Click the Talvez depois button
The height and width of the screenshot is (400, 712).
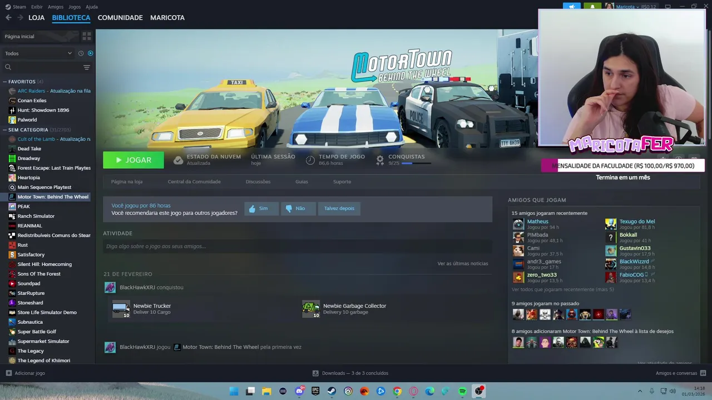pos(339,208)
